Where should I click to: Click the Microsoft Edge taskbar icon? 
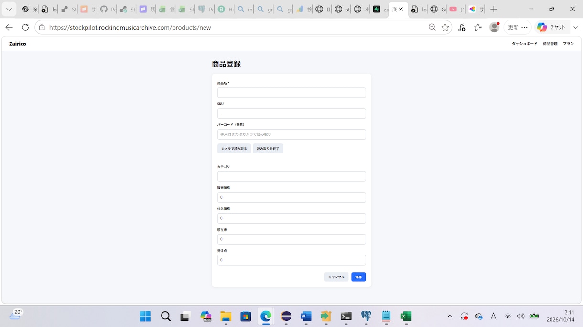266,316
